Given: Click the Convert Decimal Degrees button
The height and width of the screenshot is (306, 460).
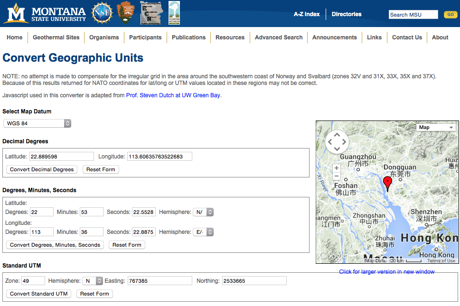Looking at the screenshot, I should pos(42,169).
